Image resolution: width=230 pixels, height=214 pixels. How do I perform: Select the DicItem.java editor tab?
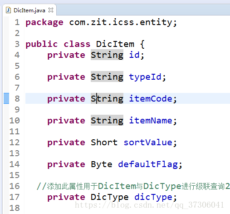[29, 10]
